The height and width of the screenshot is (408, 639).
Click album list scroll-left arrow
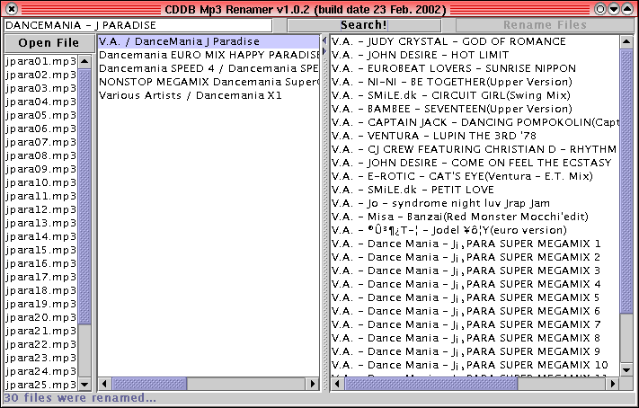pyautogui.click(x=105, y=384)
